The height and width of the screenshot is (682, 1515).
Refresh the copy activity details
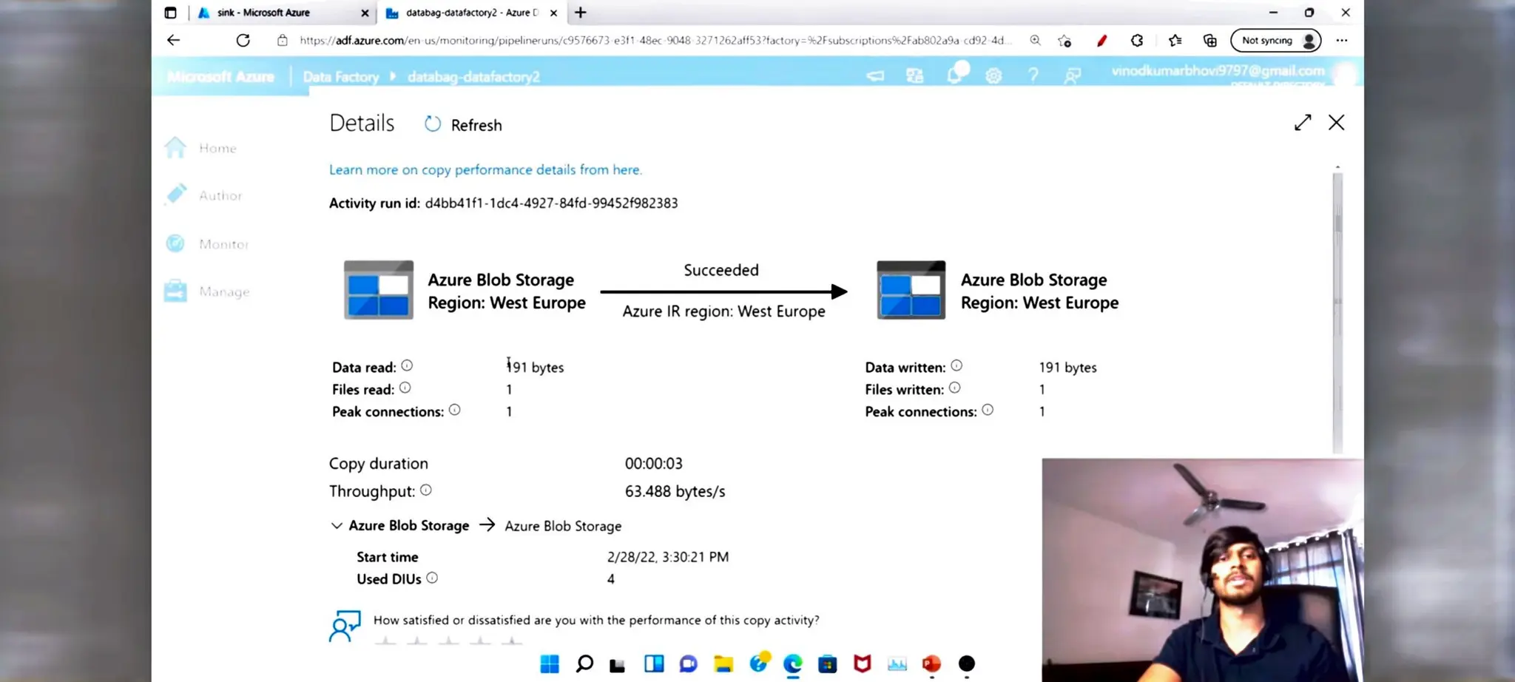tap(463, 125)
